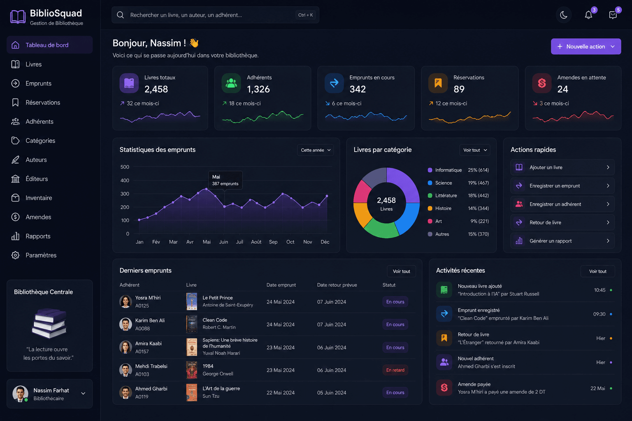Click the Mai data point on the chart
Viewport: 632px width, 421px height.
pos(207,189)
